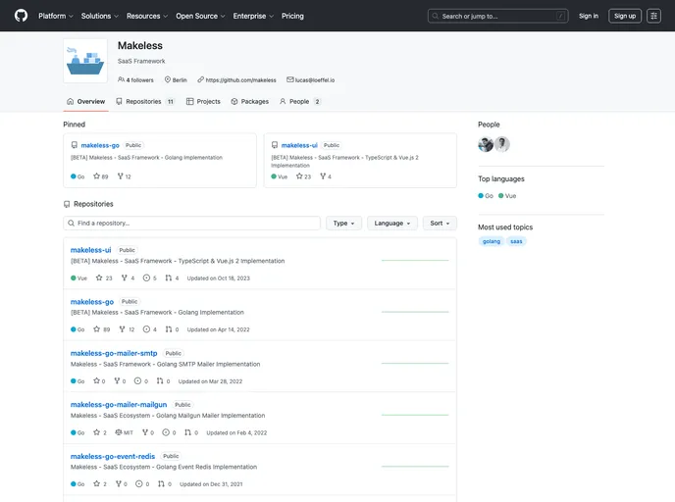
Task: Click activity sparkline for makeless-ui row
Action: coord(415,260)
